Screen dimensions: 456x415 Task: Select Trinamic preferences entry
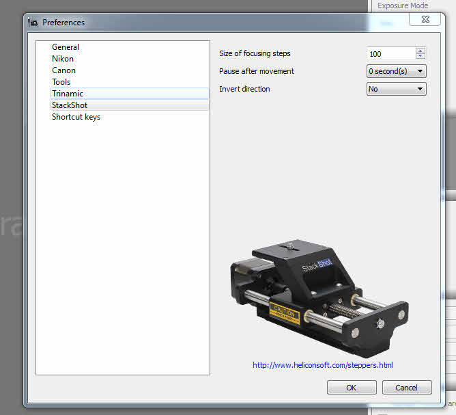130,94
